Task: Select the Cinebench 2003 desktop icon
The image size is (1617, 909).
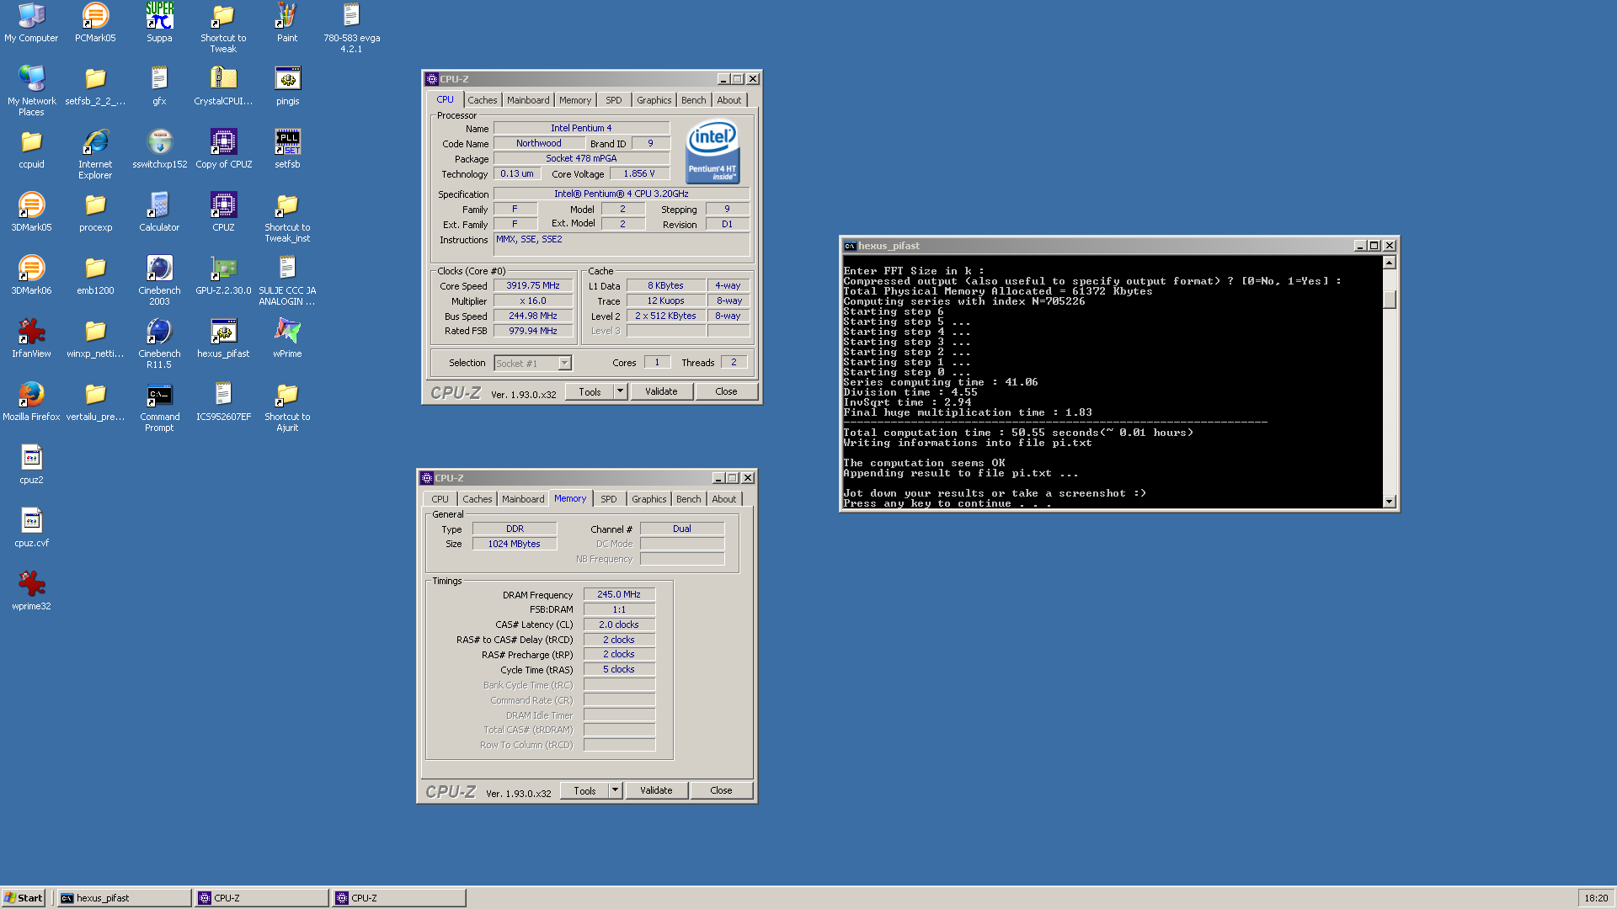Action: [159, 268]
